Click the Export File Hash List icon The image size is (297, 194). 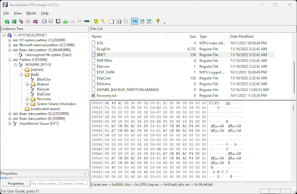pyautogui.click(x=119, y=21)
